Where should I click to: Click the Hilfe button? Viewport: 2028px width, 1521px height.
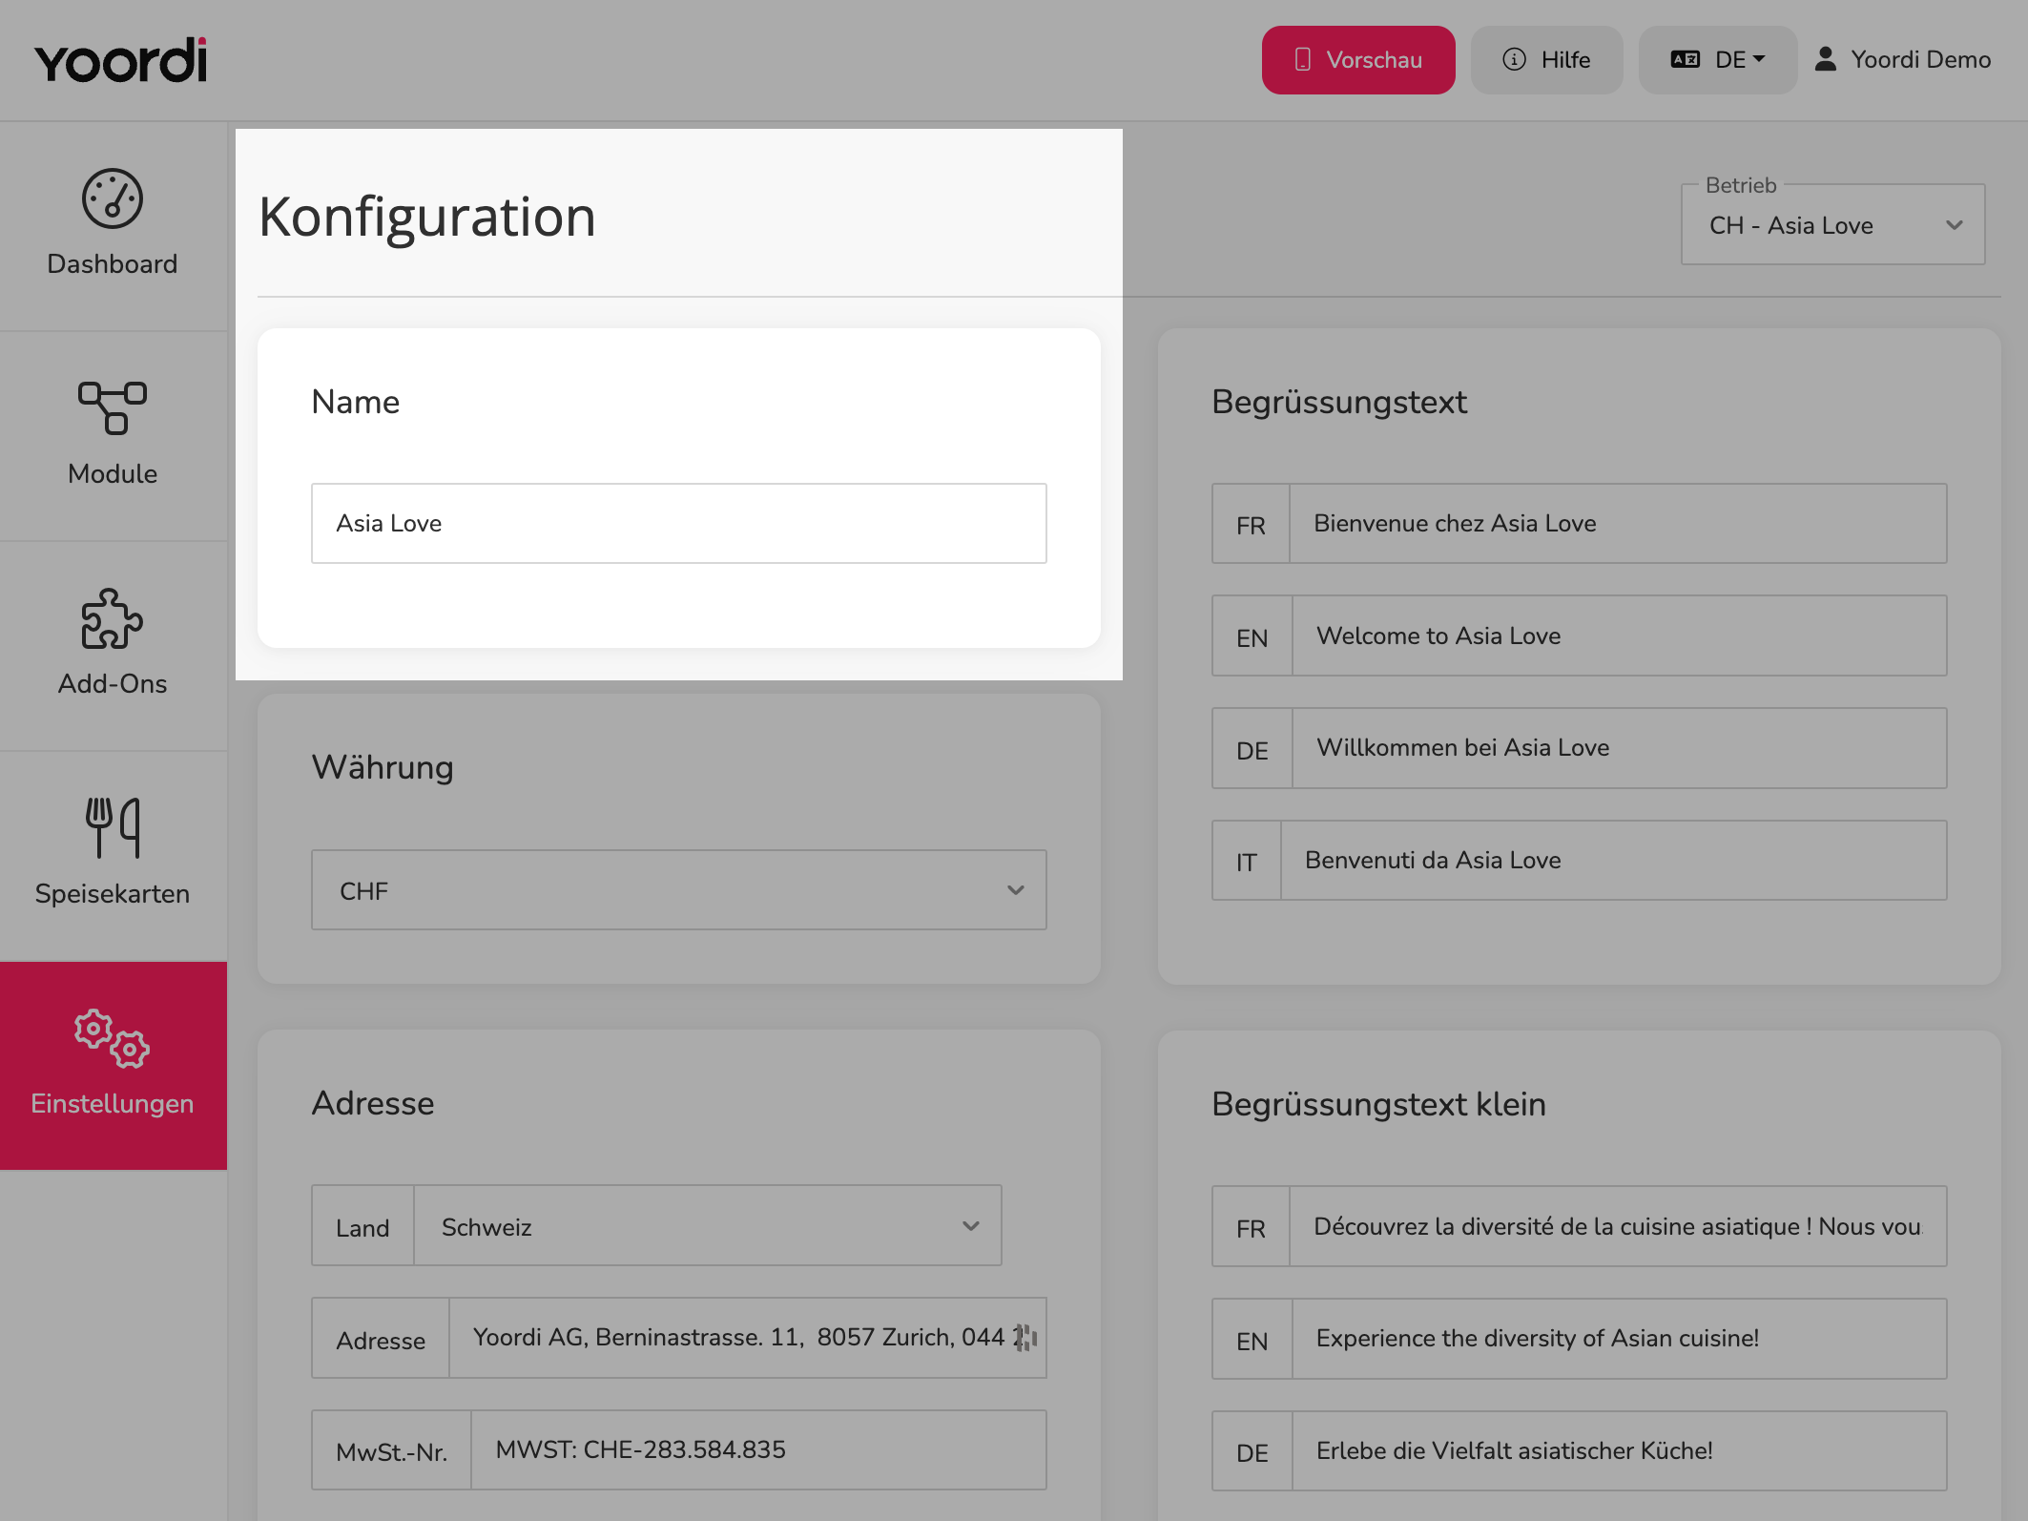[1546, 60]
